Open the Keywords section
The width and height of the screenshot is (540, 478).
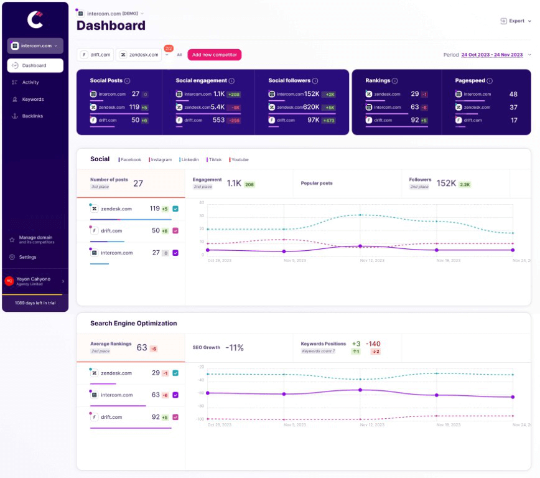pyautogui.click(x=33, y=99)
